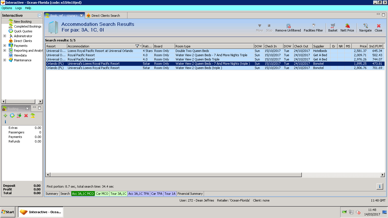Screen dimensions: 388x218
Task: Close the accommodation search results via red X
Action: click(378, 28)
